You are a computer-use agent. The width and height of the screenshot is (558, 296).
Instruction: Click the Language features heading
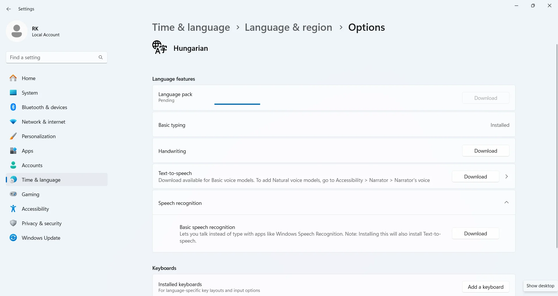tap(174, 79)
